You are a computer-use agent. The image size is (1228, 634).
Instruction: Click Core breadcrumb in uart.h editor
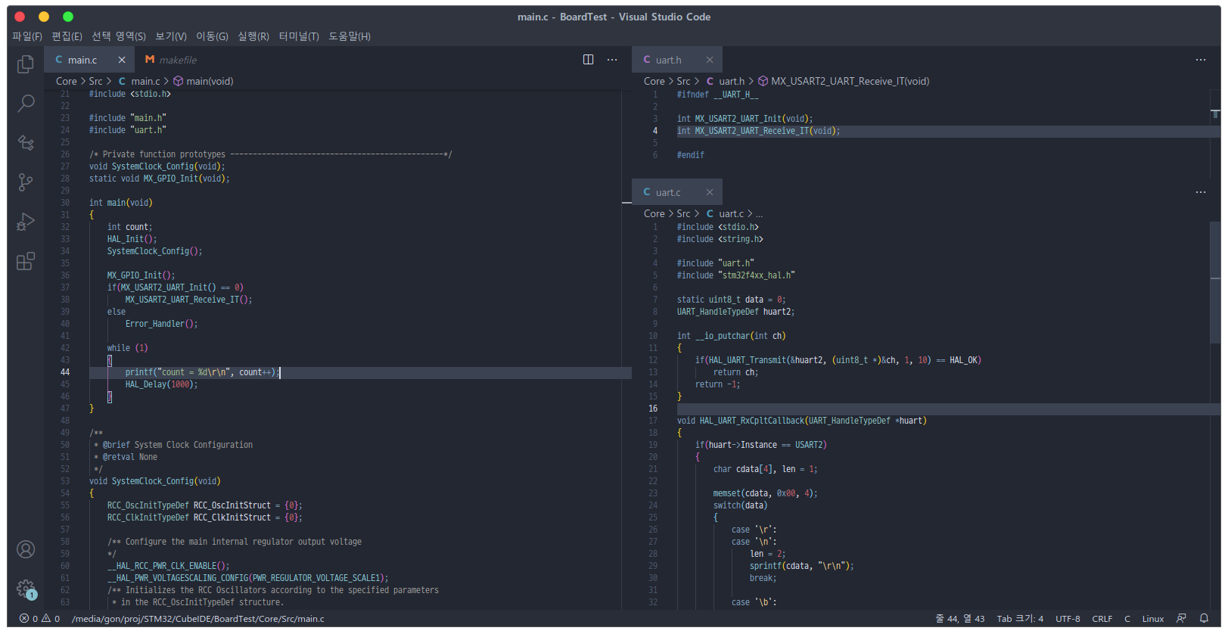point(654,81)
